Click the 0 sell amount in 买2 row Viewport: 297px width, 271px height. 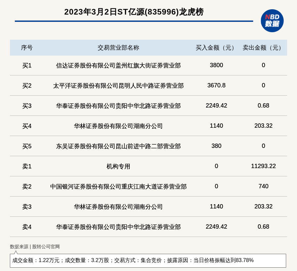coord(263,85)
